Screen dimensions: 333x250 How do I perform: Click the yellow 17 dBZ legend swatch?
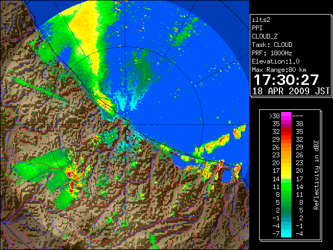click(x=286, y=171)
